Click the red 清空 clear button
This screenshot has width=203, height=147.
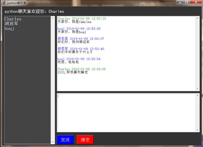click(85, 140)
